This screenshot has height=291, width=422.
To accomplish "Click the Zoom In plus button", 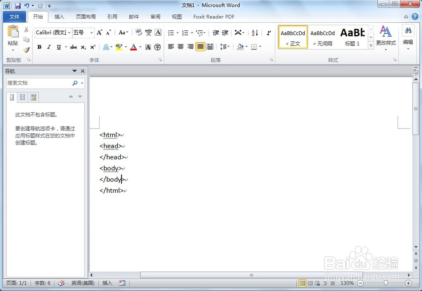I will coord(408,283).
